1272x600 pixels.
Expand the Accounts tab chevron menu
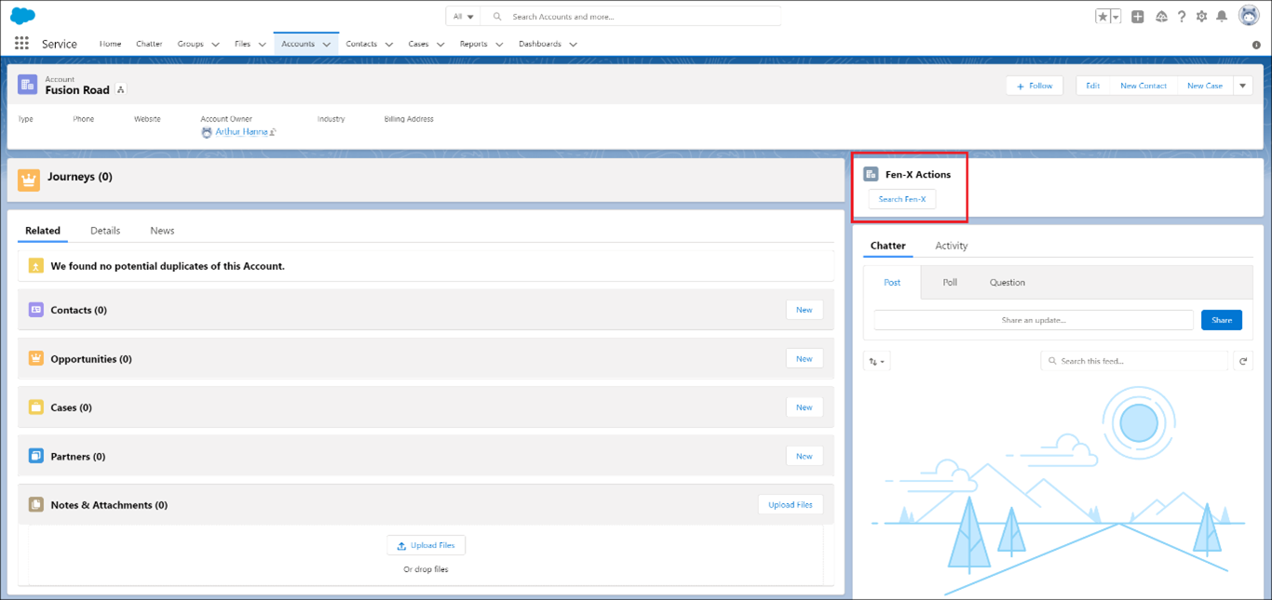pyautogui.click(x=327, y=45)
